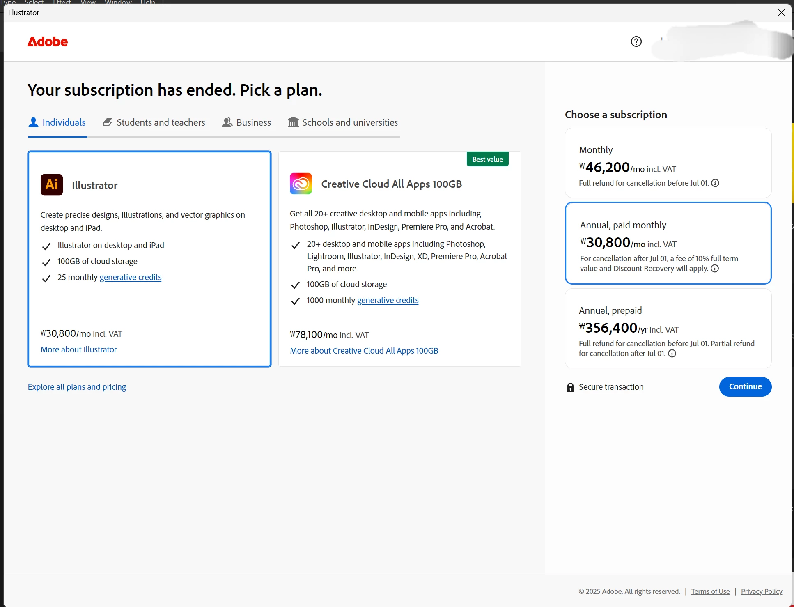This screenshot has width=794, height=607.
Task: Select the Monthly subscription option
Action: (668, 163)
